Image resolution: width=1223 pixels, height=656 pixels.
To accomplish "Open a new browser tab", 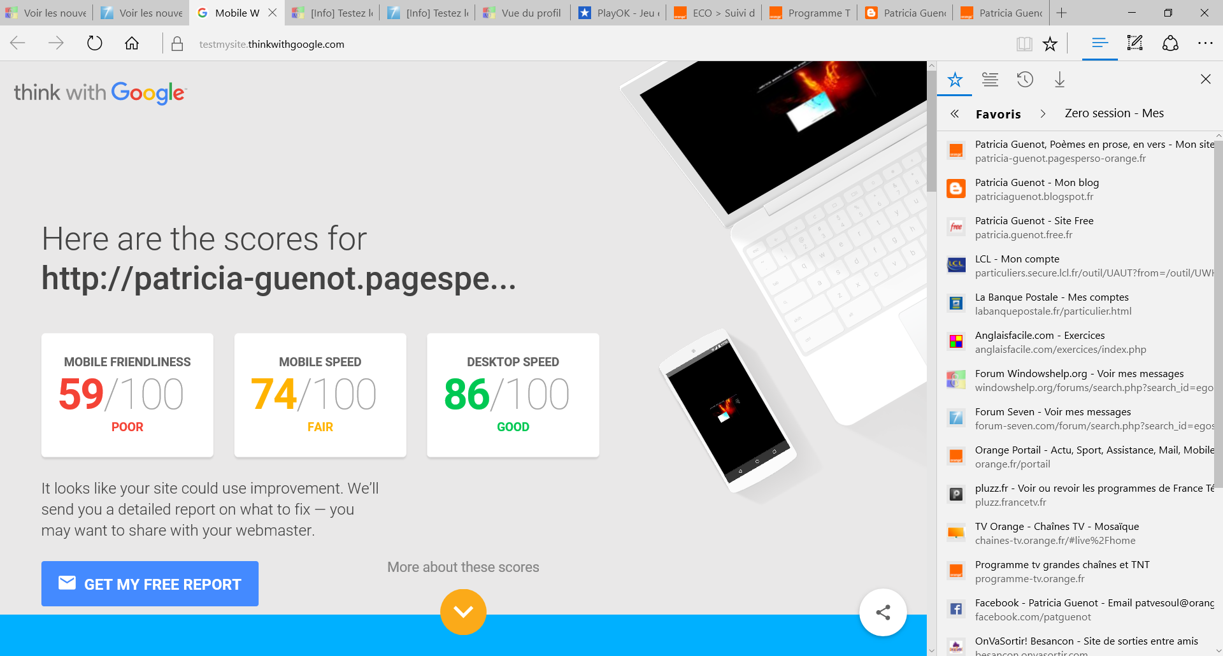I will coord(1062,13).
